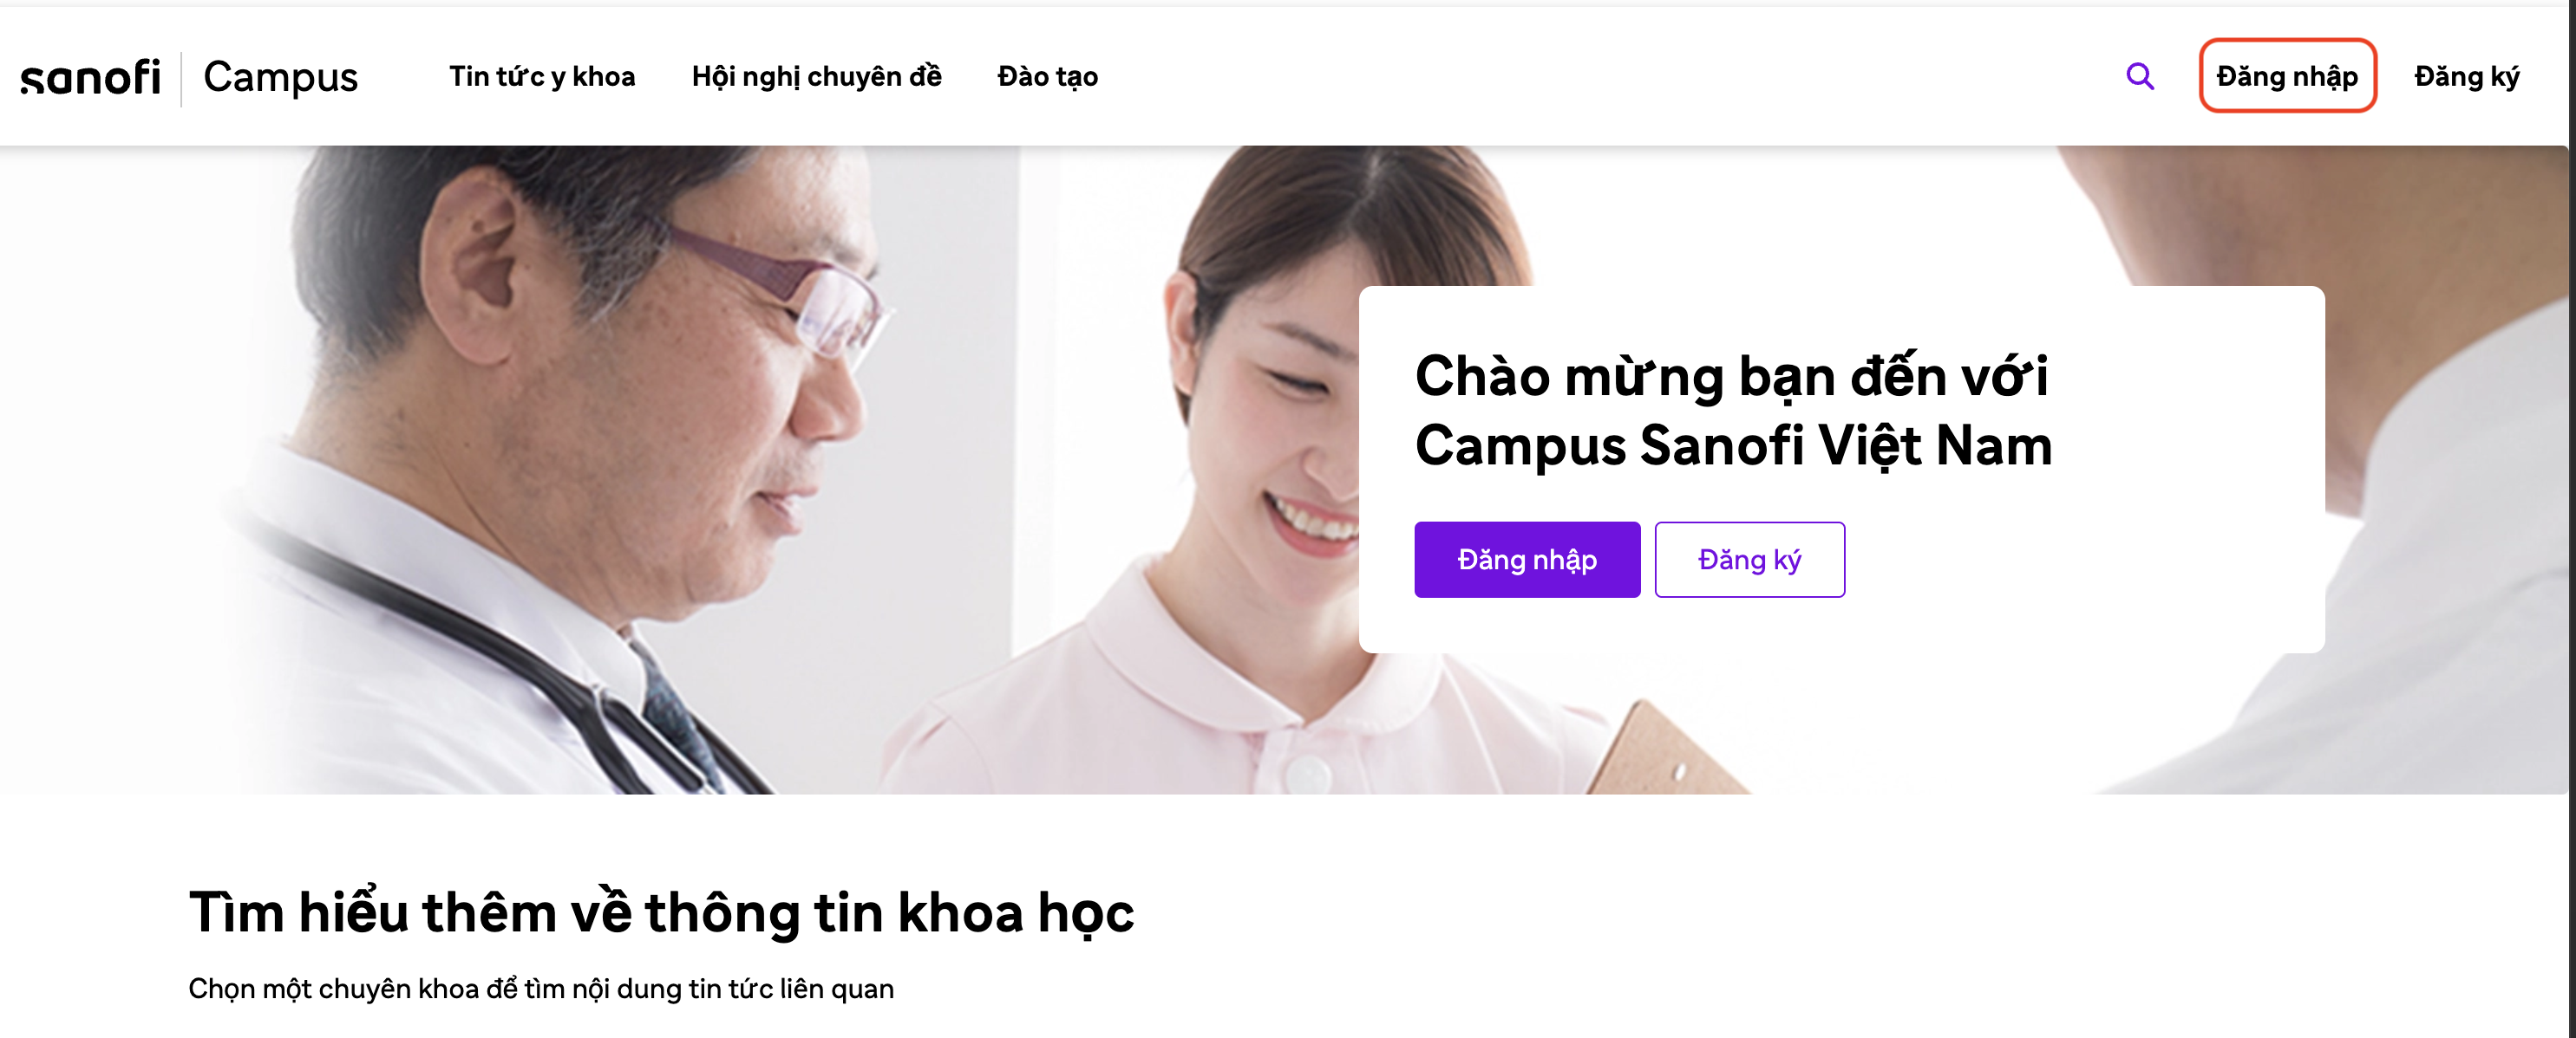This screenshot has width=2576, height=1038.
Task: Click the Campus Sanofi Việt Nam title line
Action: pos(1733,445)
